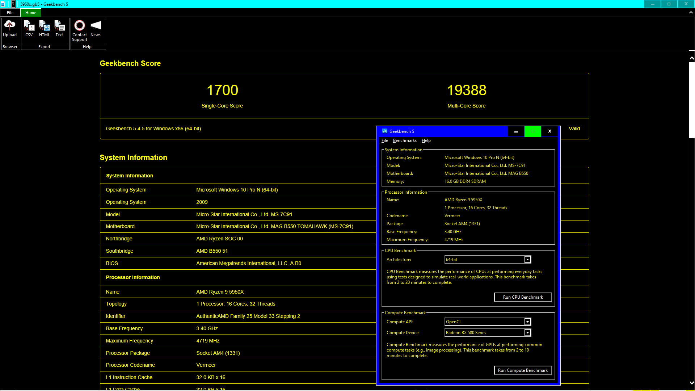695x391 pixels.
Task: Click the Upload icon in ribbon
Action: pos(10,29)
